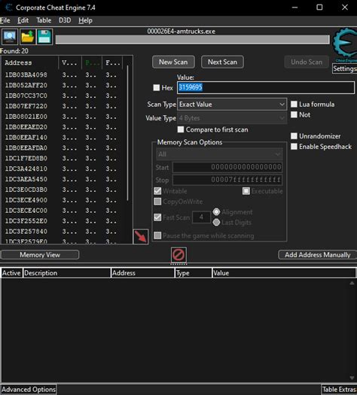Open the Value Type dropdown

pyautogui.click(x=232, y=118)
